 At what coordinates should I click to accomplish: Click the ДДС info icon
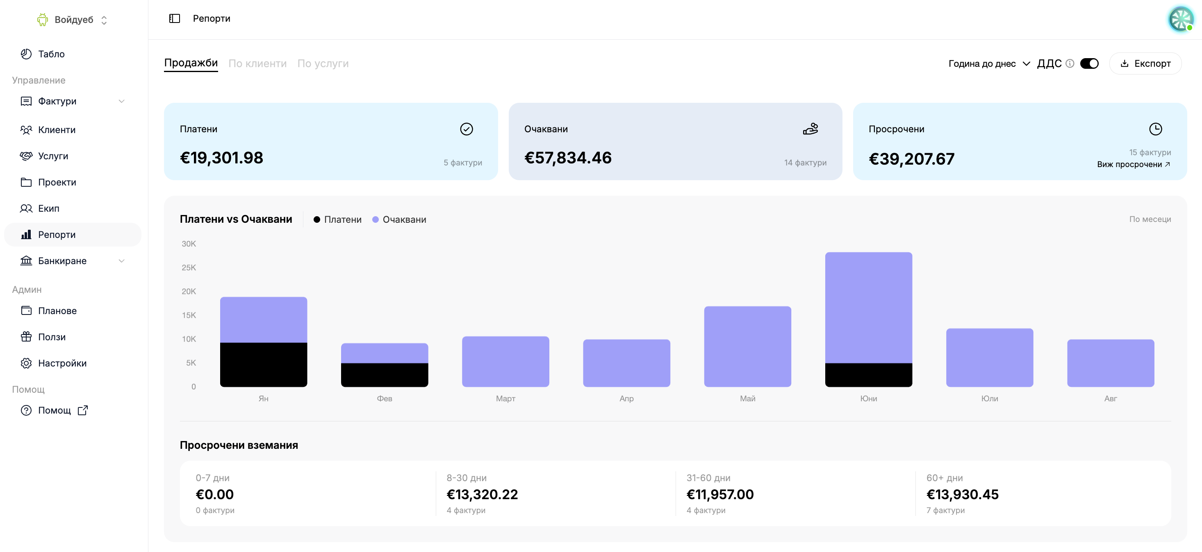pos(1070,63)
